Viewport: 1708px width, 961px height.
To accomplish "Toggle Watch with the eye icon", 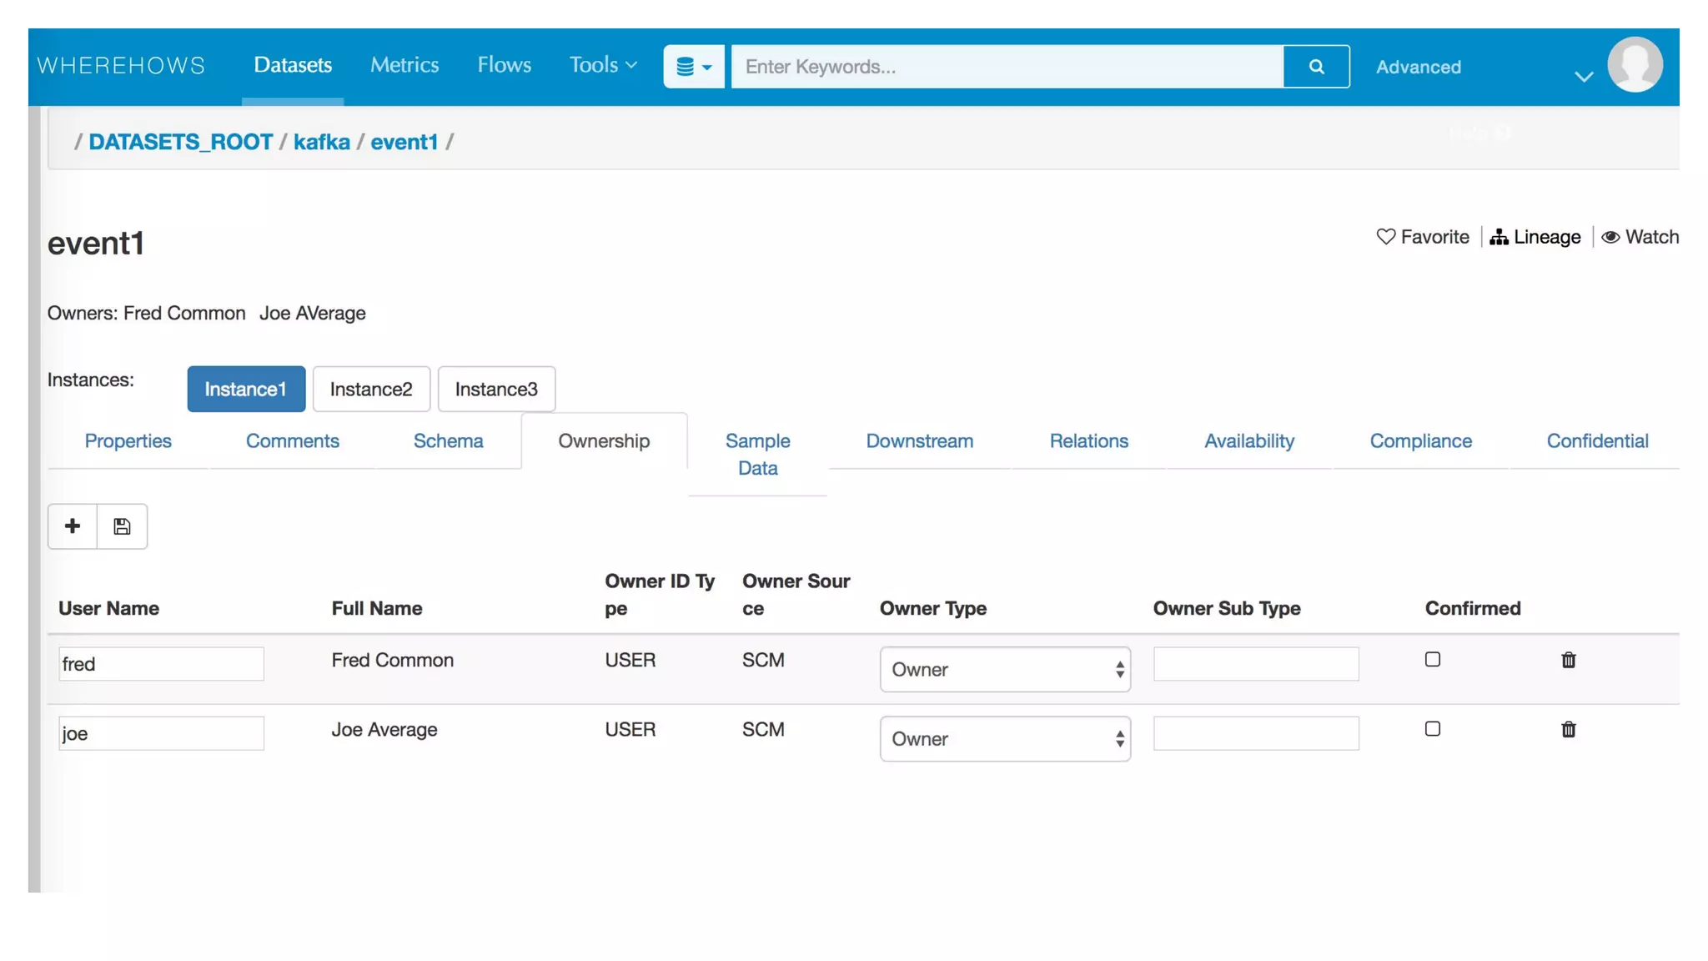I will [1610, 237].
